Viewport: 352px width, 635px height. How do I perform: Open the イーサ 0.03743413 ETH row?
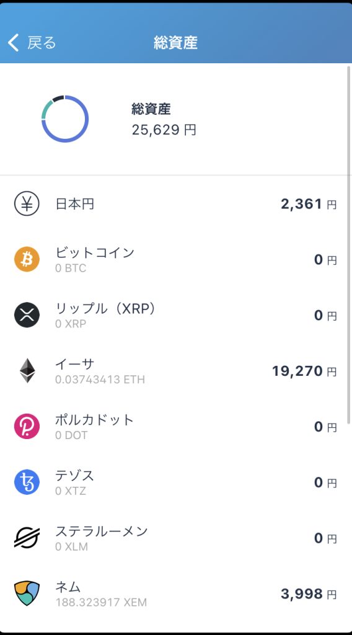[x=176, y=371]
